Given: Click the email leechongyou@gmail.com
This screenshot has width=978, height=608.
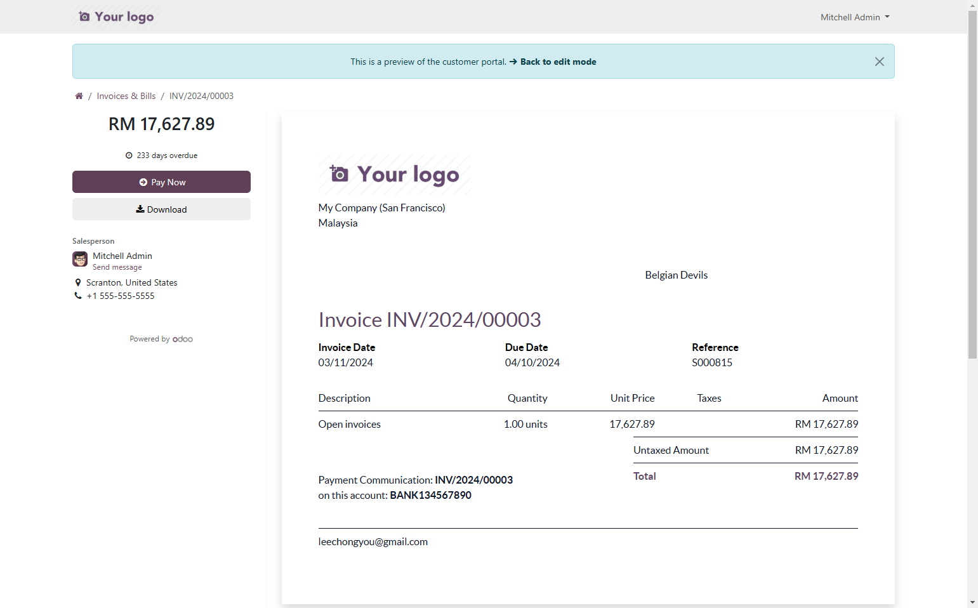Looking at the screenshot, I should pyautogui.click(x=373, y=541).
